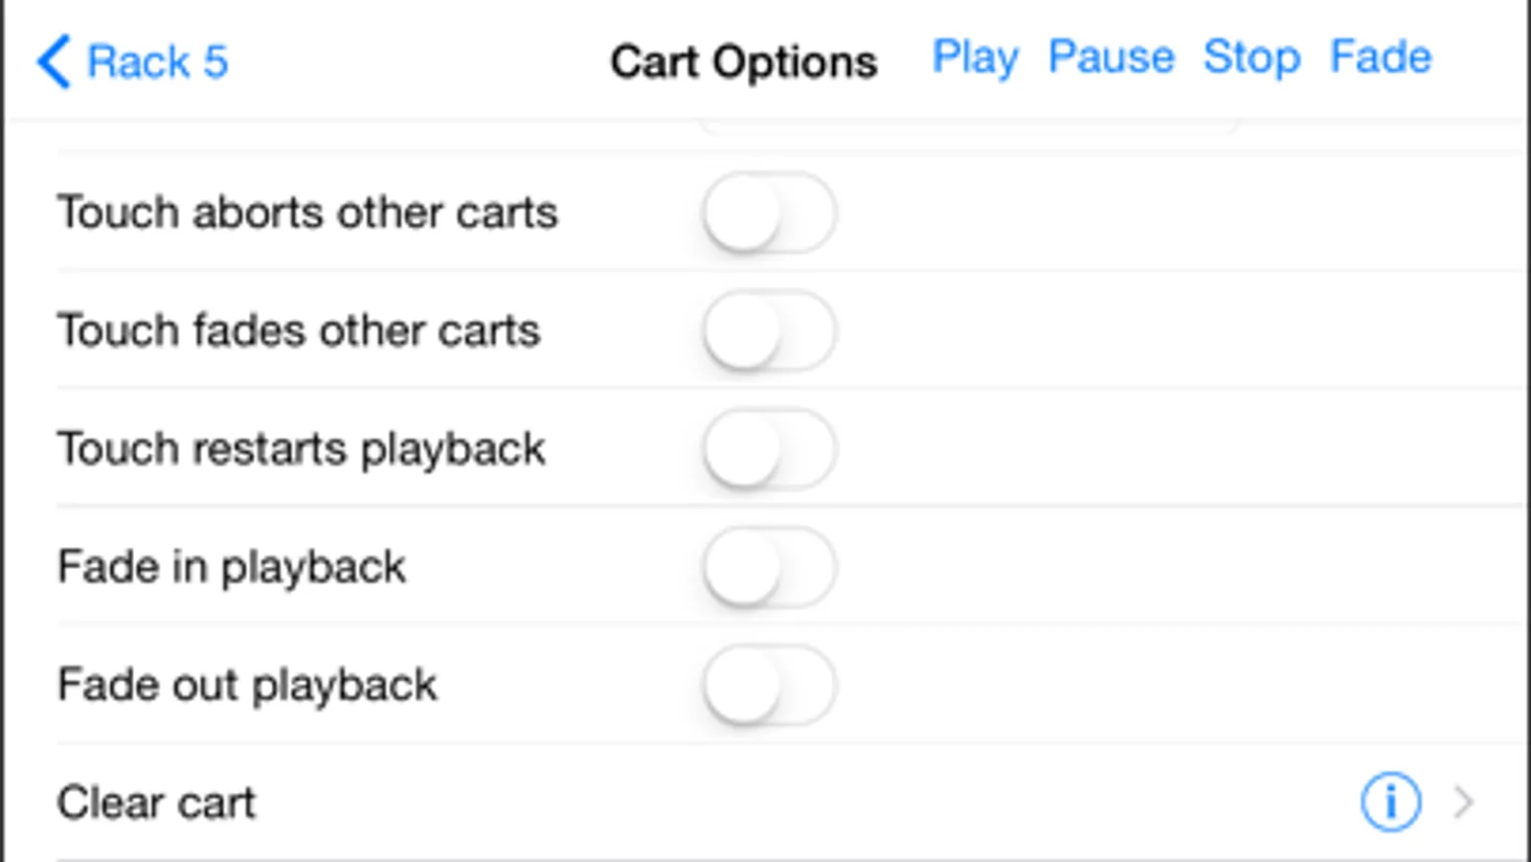The width and height of the screenshot is (1531, 862).
Task: Click the "Fade out playback" label text
Action: coord(247,686)
